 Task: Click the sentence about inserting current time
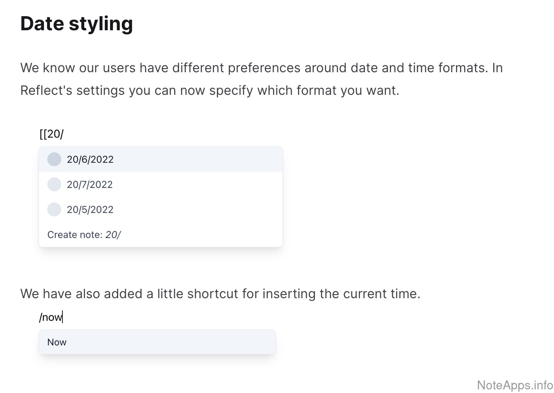(220, 294)
